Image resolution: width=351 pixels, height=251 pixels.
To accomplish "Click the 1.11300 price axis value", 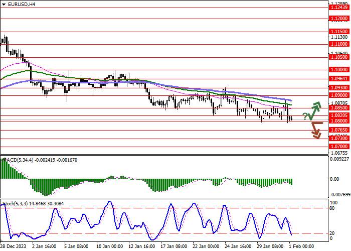I will pyautogui.click(x=339, y=37).
